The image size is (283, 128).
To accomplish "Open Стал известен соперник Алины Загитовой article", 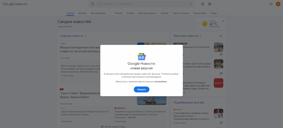I will pyautogui.click(x=192, y=116).
